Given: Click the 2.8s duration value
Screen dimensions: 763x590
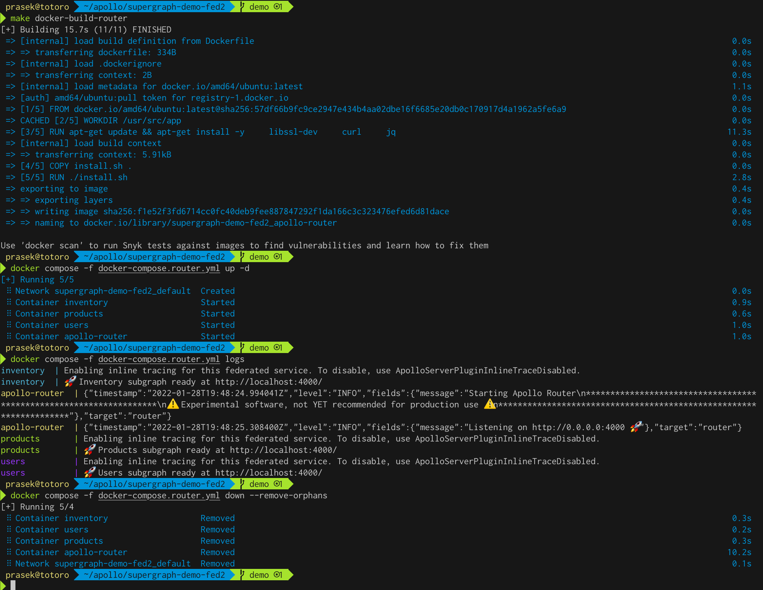Looking at the screenshot, I should coord(741,177).
